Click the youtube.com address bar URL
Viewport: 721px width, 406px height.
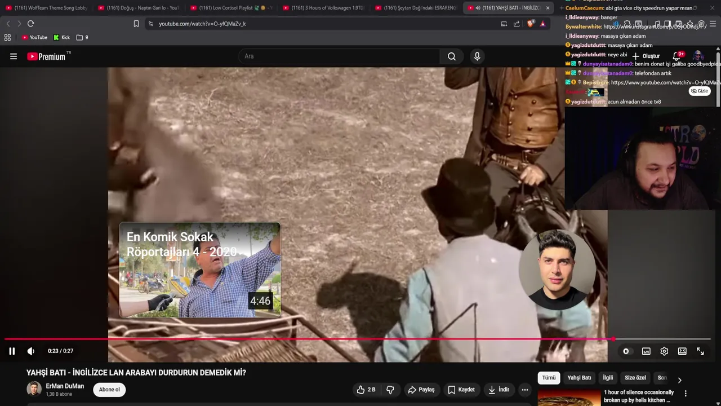[x=202, y=24]
